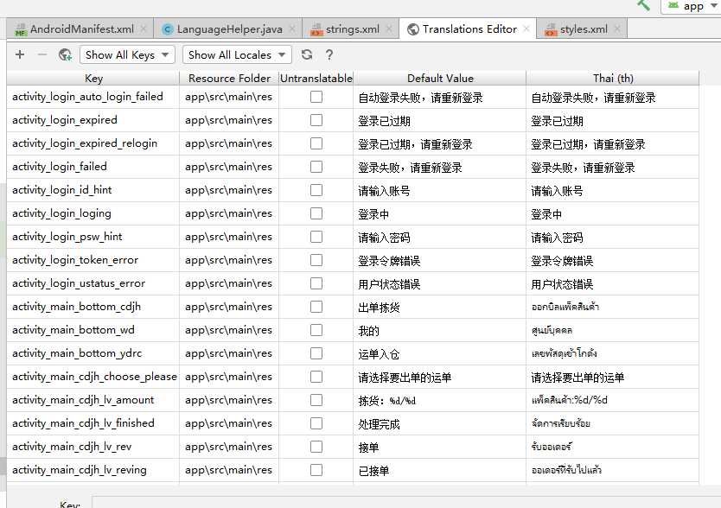Click the Add Key plus icon
This screenshot has width=721, height=508.
(x=20, y=54)
